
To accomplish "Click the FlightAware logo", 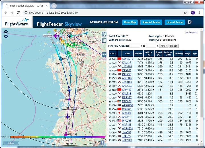I will pos(17,22).
